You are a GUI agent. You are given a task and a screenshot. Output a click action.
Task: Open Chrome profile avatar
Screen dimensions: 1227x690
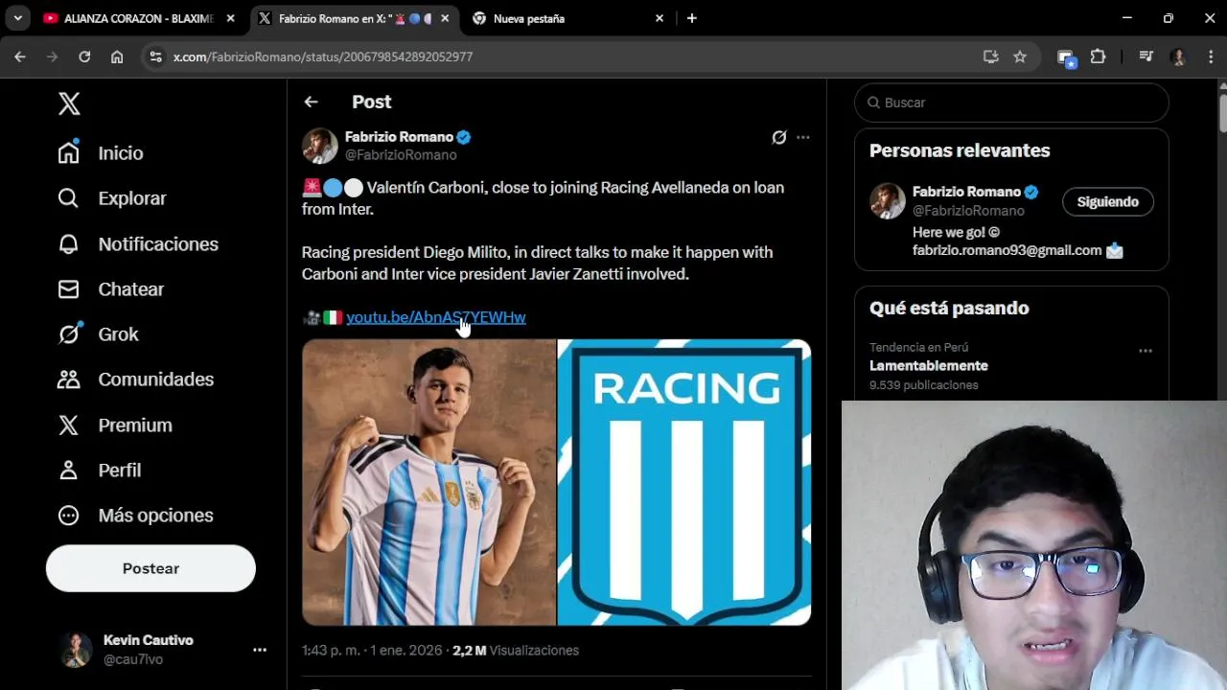(1178, 57)
